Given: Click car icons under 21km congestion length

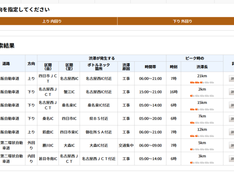Looking at the screenshot, I should coord(202,82).
